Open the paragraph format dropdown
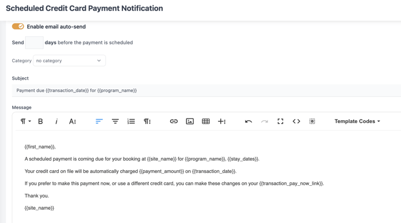 (x=26, y=121)
